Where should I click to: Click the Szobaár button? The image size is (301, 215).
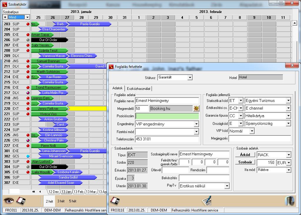pyautogui.click(x=245, y=162)
